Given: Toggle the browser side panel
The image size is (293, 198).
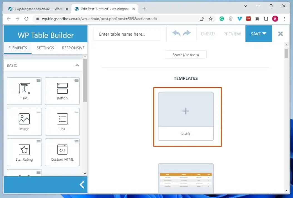Looking at the screenshot, I should (x=266, y=19).
